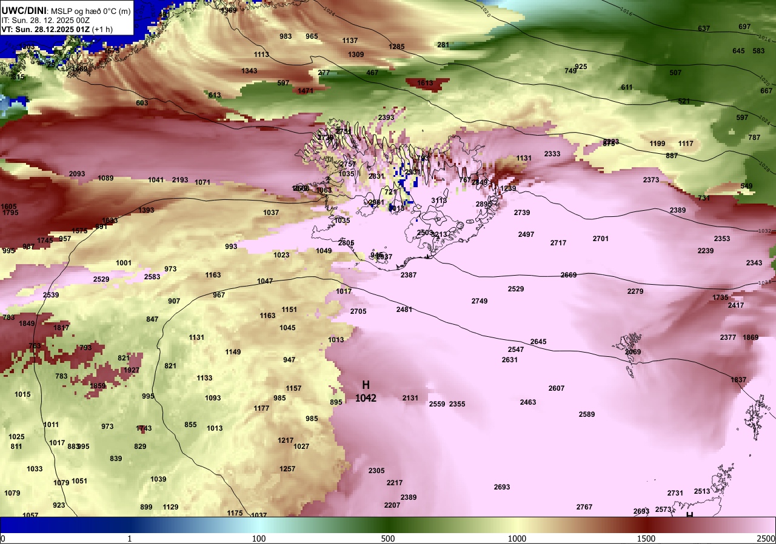Screen dimensions: 776x544
Task: Click the value "2207"
Action: [x=392, y=505]
